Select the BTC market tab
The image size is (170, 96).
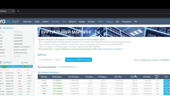pos(4,66)
